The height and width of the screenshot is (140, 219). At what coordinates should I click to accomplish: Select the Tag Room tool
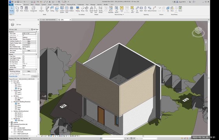[117, 9]
